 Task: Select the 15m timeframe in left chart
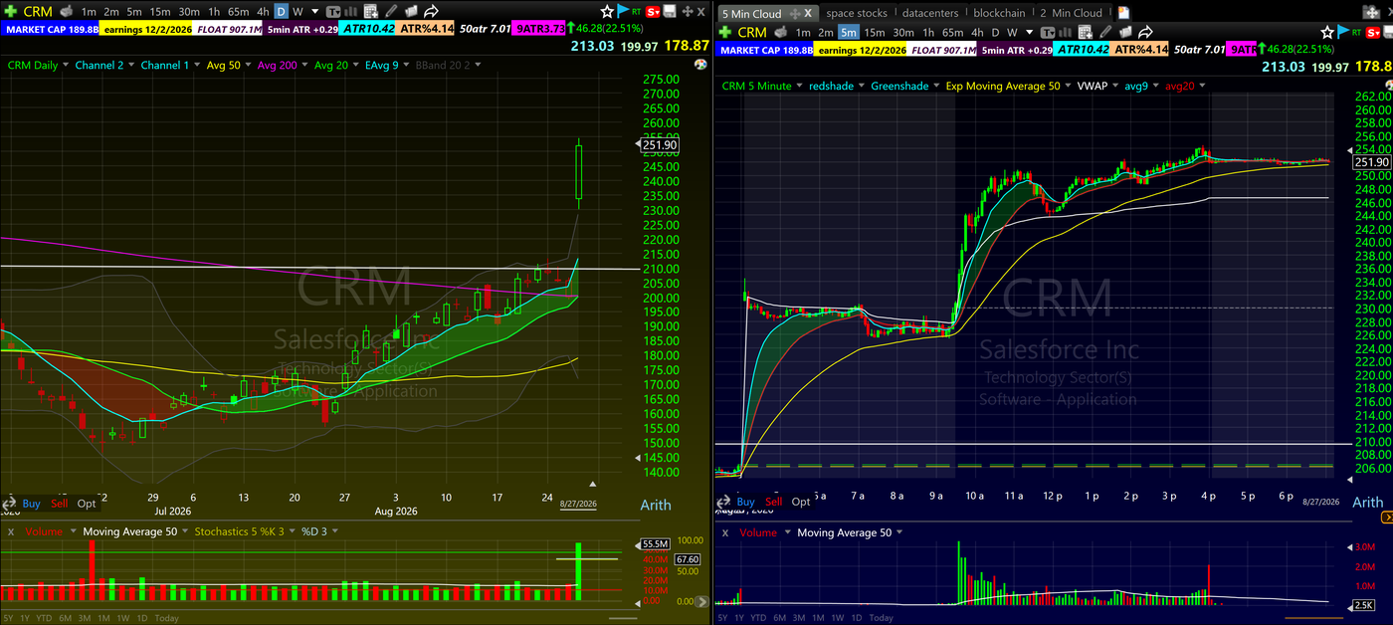(x=160, y=11)
